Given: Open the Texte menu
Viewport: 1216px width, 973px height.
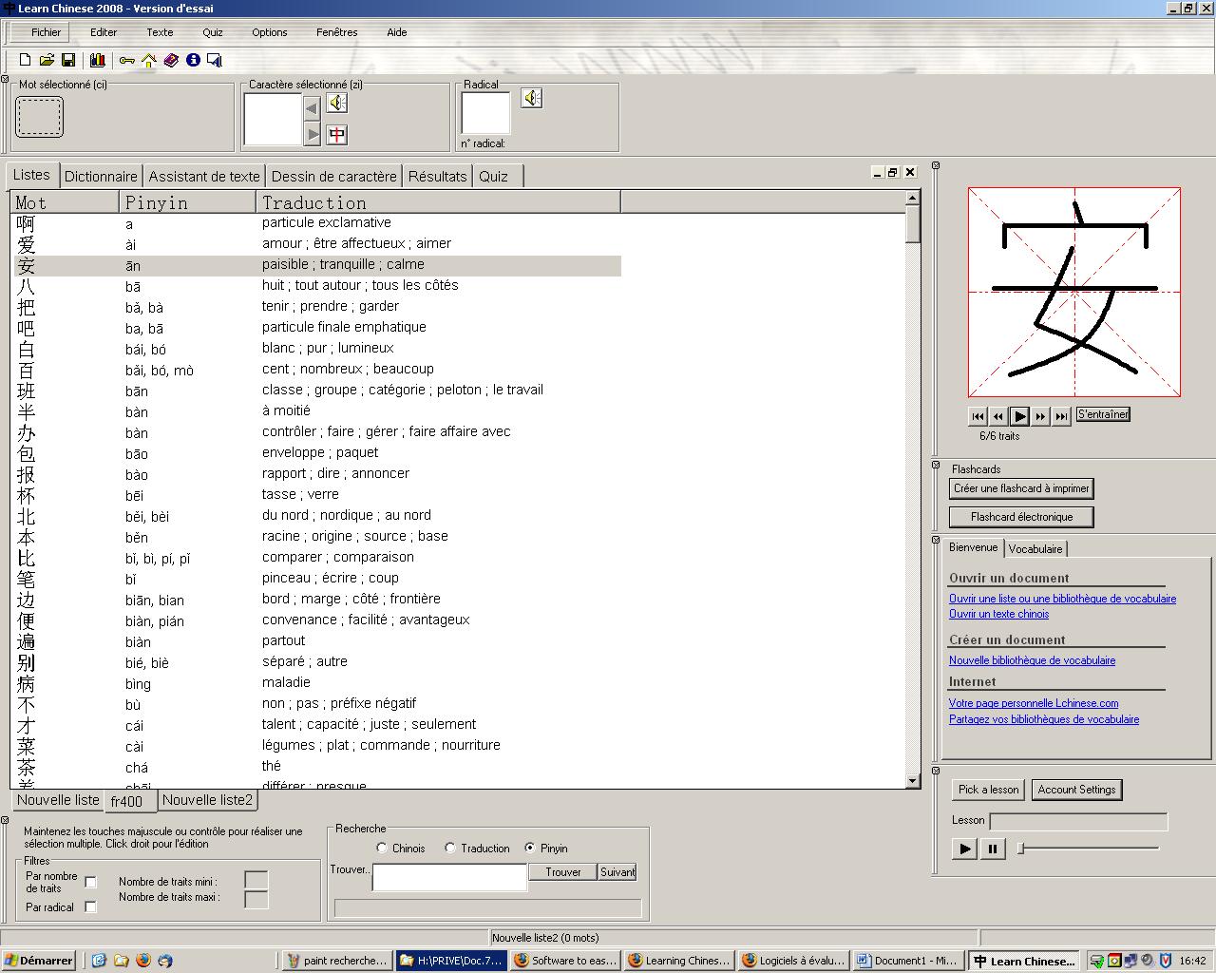Looking at the screenshot, I should click(160, 32).
